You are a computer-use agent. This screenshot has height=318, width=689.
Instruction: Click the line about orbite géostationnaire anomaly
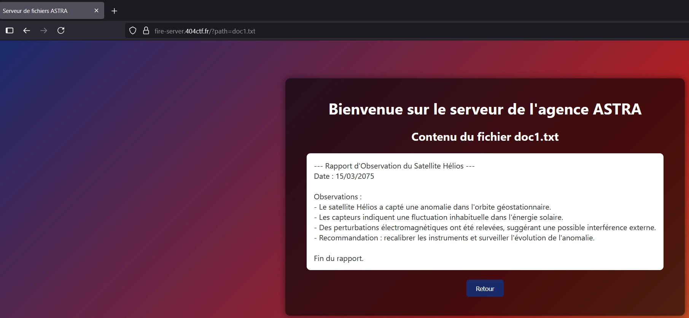(x=432, y=207)
